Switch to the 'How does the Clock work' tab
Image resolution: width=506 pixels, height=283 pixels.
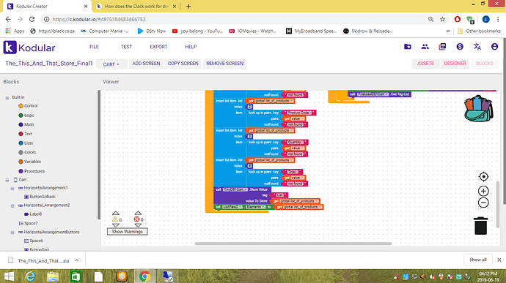pyautogui.click(x=136, y=6)
